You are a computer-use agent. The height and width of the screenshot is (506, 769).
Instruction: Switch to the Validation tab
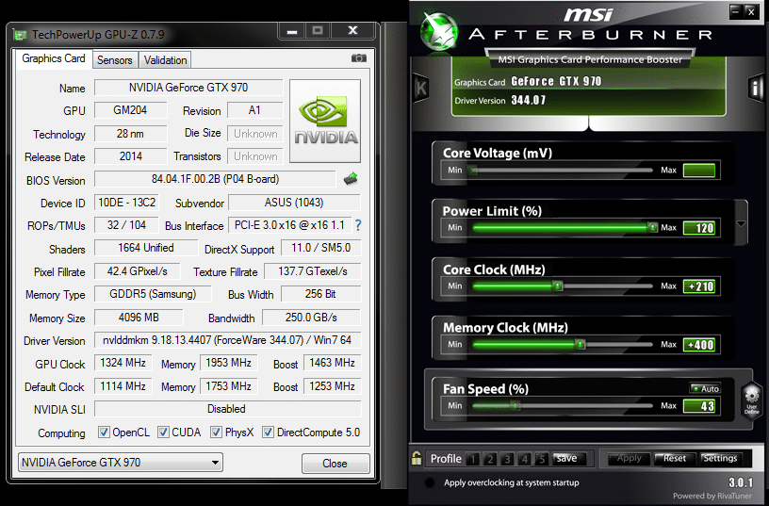(x=165, y=59)
